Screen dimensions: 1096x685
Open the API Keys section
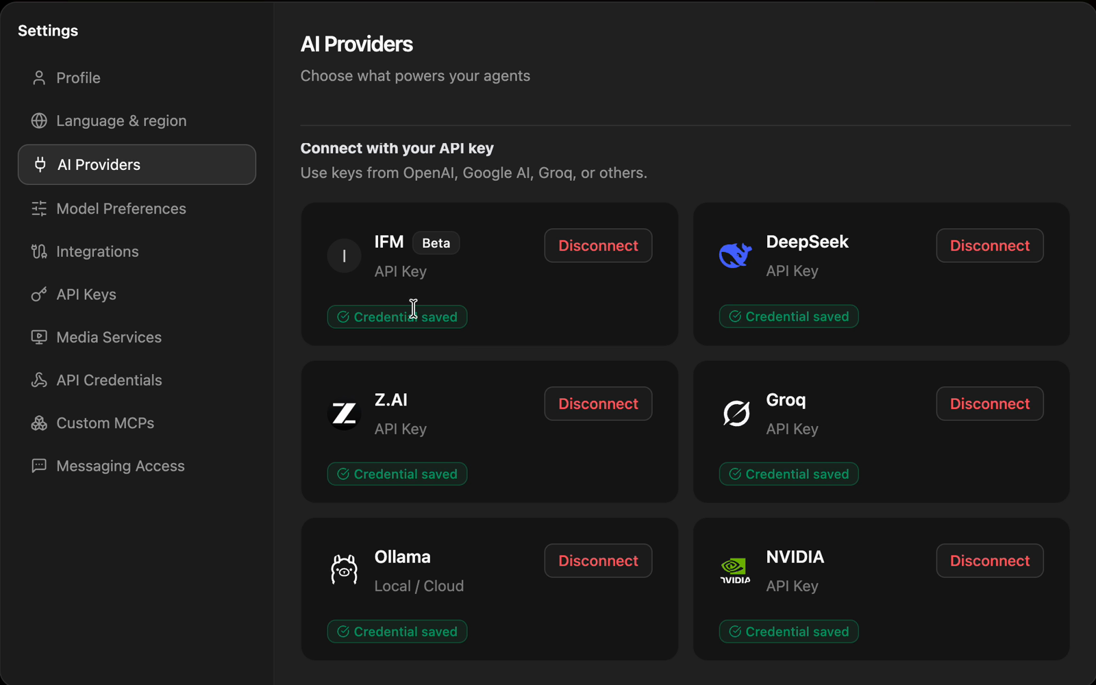point(137,295)
